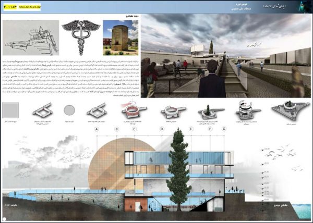
Task: Click grid axis marker G
Action: click(224, 128)
